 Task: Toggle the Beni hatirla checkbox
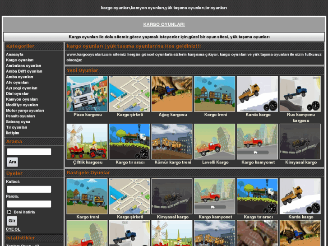tap(9, 212)
